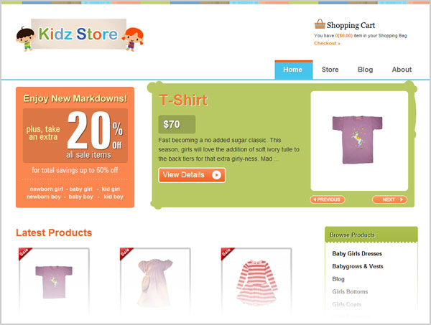Select Baby Girls Dresses category

coord(357,254)
